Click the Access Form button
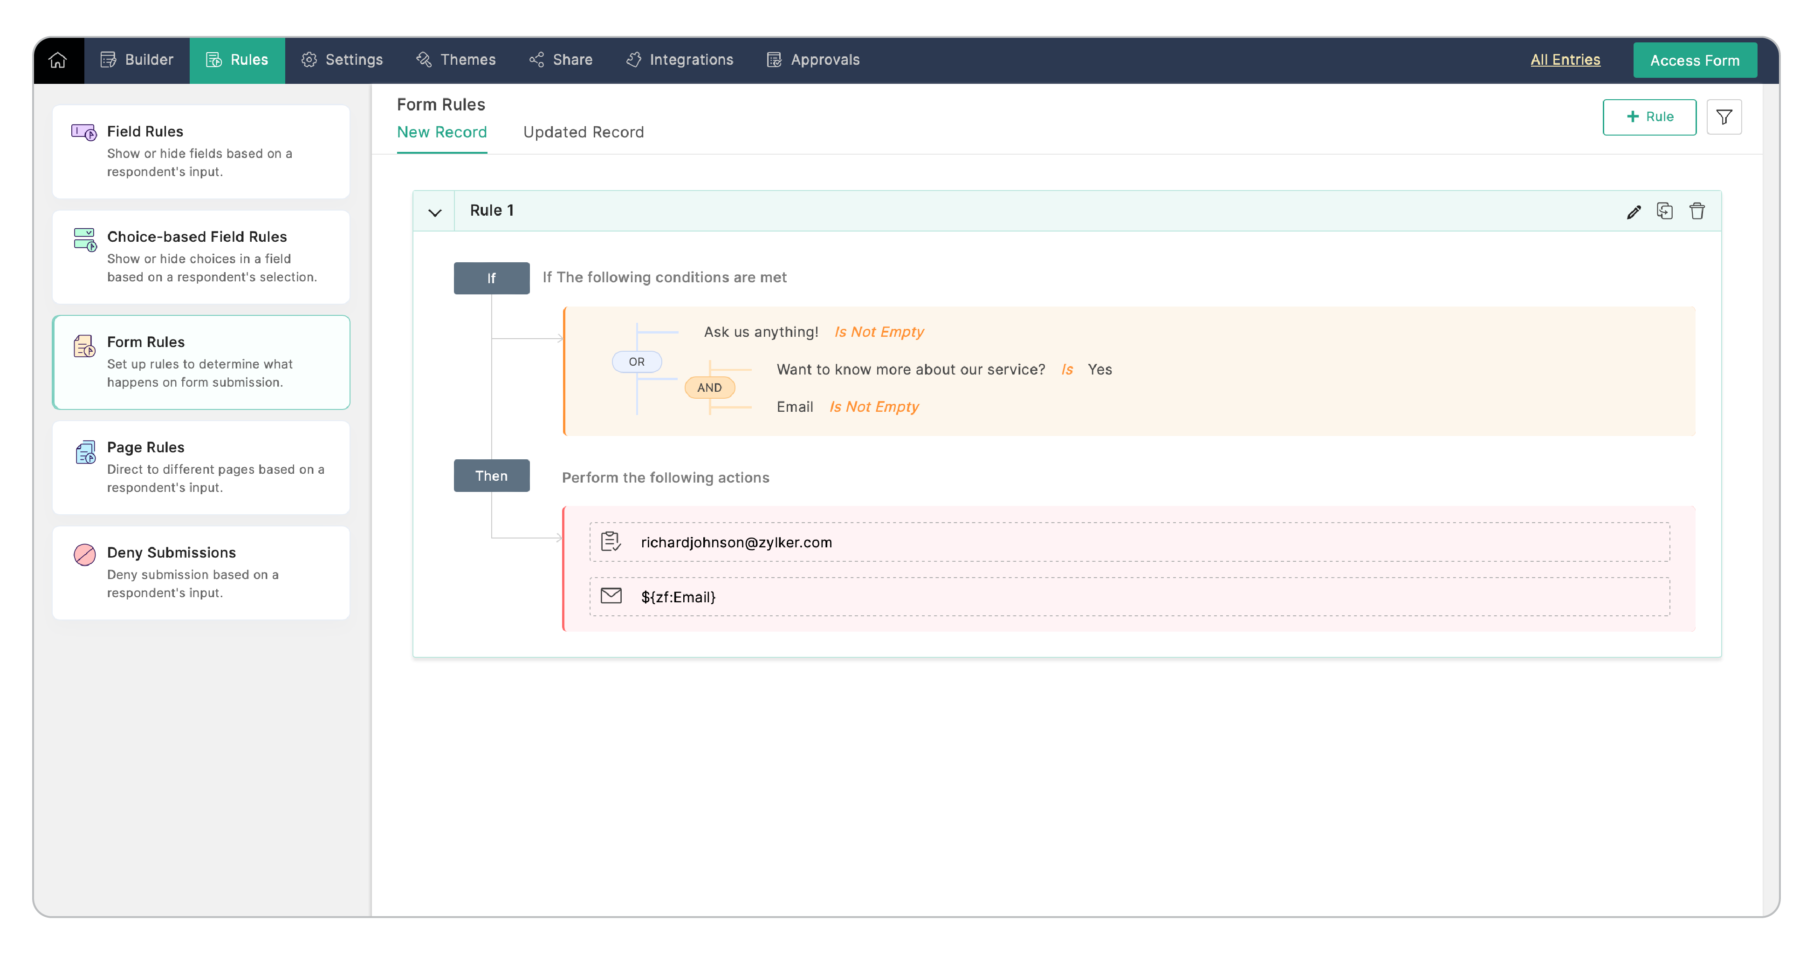The image size is (1813, 954). click(x=1694, y=61)
